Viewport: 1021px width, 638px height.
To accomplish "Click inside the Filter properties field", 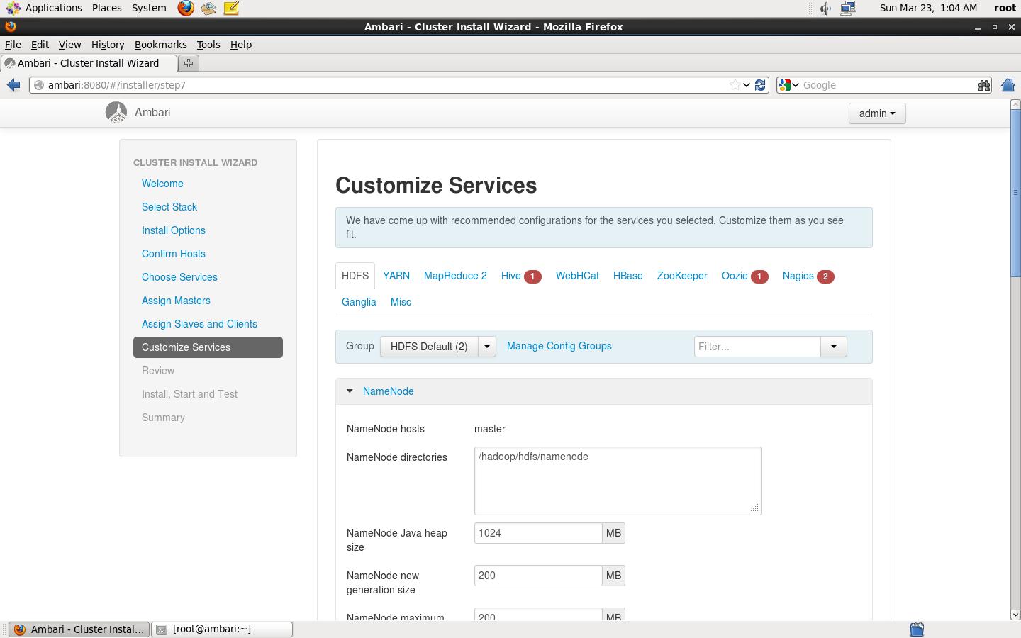I will point(757,347).
